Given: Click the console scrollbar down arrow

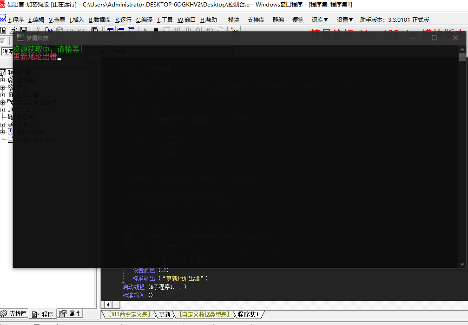Looking at the screenshot, I should tap(462, 264).
